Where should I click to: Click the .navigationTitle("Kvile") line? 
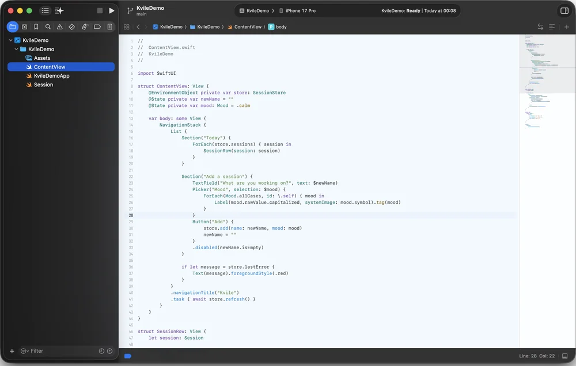coord(204,292)
